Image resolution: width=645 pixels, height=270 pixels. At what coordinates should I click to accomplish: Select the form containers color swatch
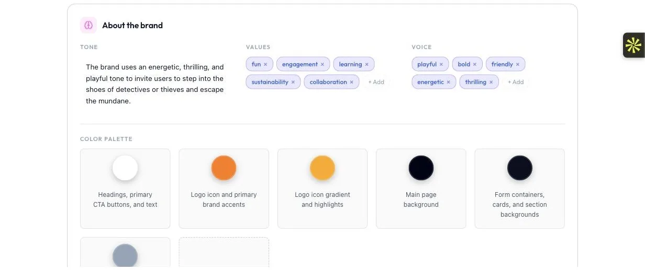click(520, 168)
